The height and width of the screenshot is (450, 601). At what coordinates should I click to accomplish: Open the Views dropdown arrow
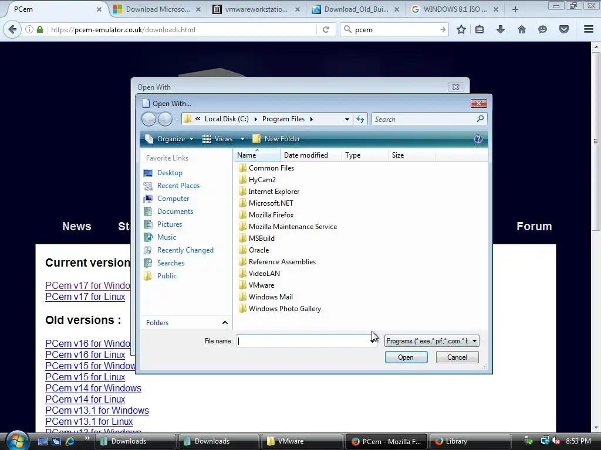242,139
